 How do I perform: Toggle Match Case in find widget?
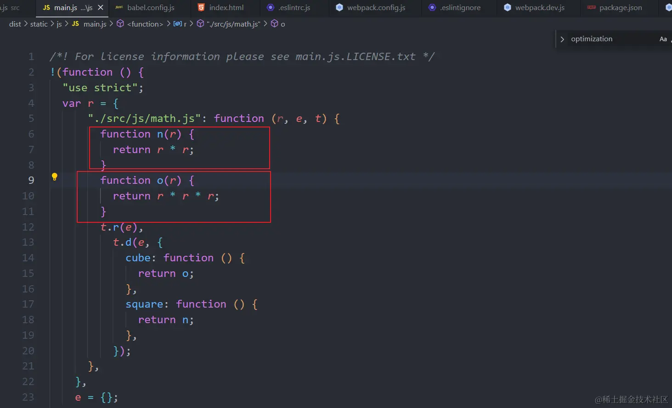point(663,39)
